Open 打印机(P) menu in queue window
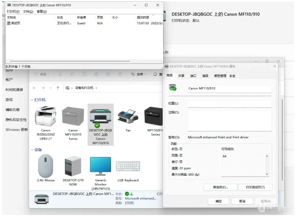 [13, 12]
